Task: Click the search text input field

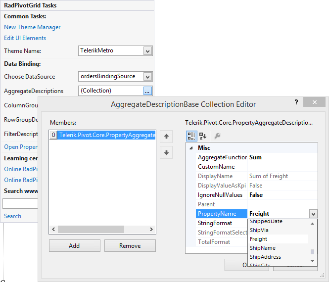Action: click(x=20, y=203)
